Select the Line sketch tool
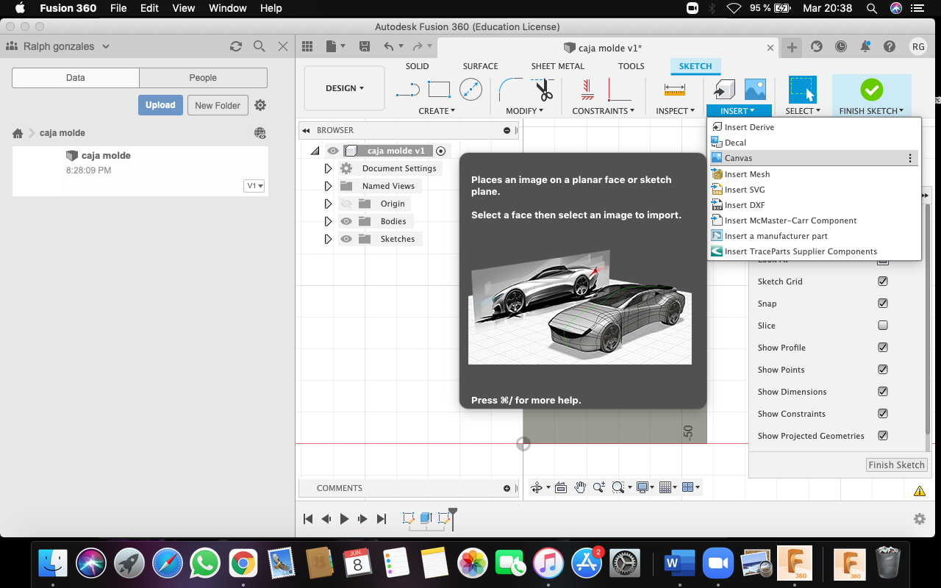The image size is (941, 588). (x=407, y=90)
